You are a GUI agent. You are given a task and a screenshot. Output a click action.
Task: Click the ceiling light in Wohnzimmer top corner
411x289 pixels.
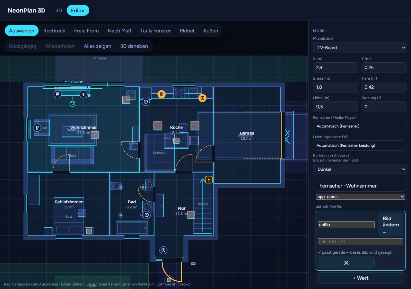(x=126, y=100)
